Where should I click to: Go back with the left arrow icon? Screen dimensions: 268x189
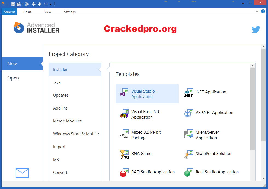pyautogui.click(x=34, y=4)
